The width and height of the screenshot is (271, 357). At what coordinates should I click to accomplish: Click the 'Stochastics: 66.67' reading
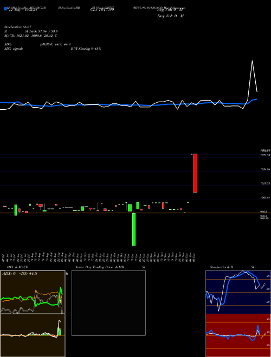18,27
